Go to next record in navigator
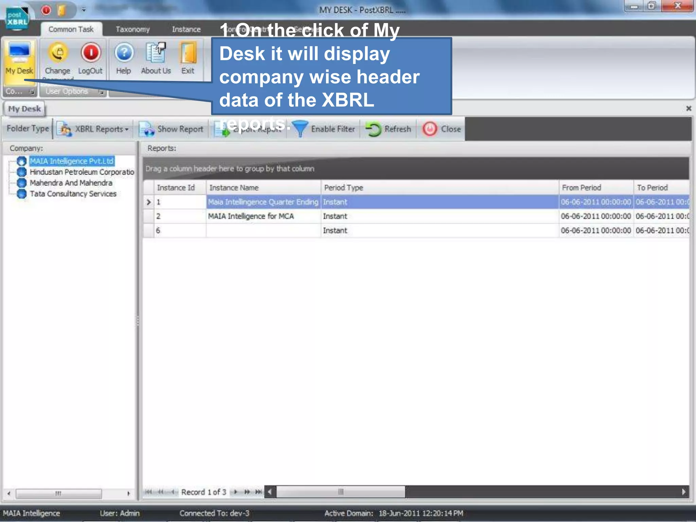This screenshot has height=522, width=696. (235, 492)
